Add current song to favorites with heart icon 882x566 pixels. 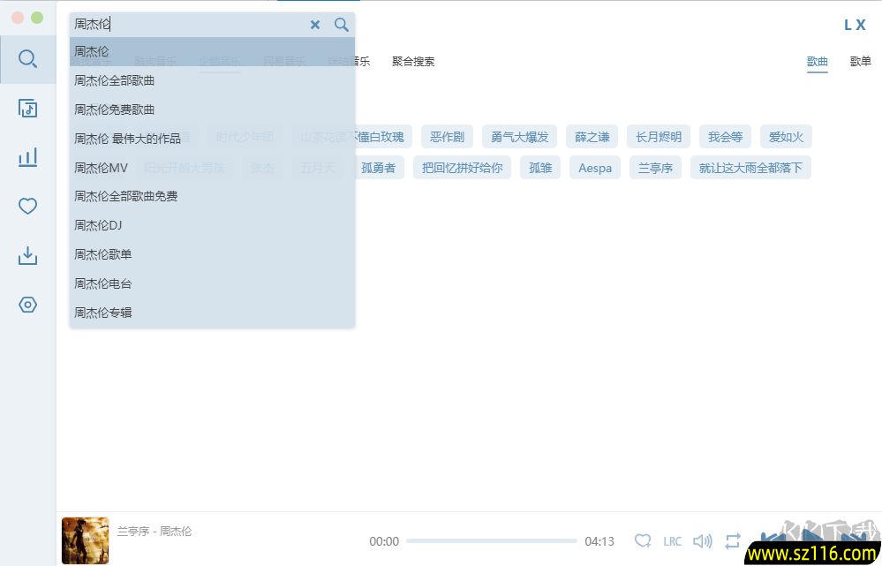pyautogui.click(x=644, y=541)
